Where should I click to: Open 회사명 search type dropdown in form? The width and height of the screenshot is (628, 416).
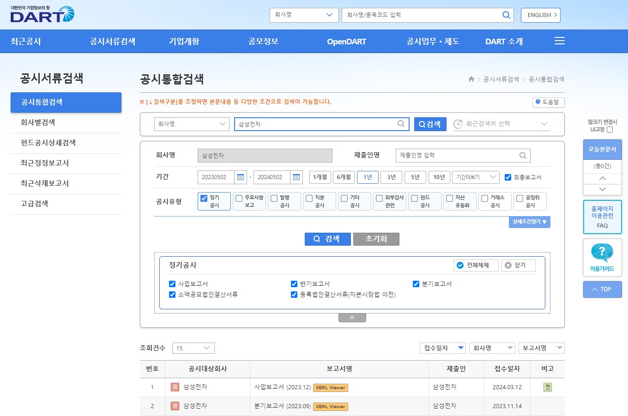(x=192, y=124)
